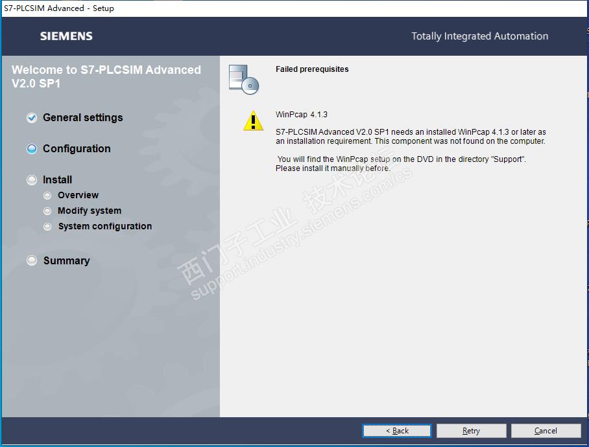The image size is (589, 447).
Task: Open the Summary step label
Action: pos(66,260)
